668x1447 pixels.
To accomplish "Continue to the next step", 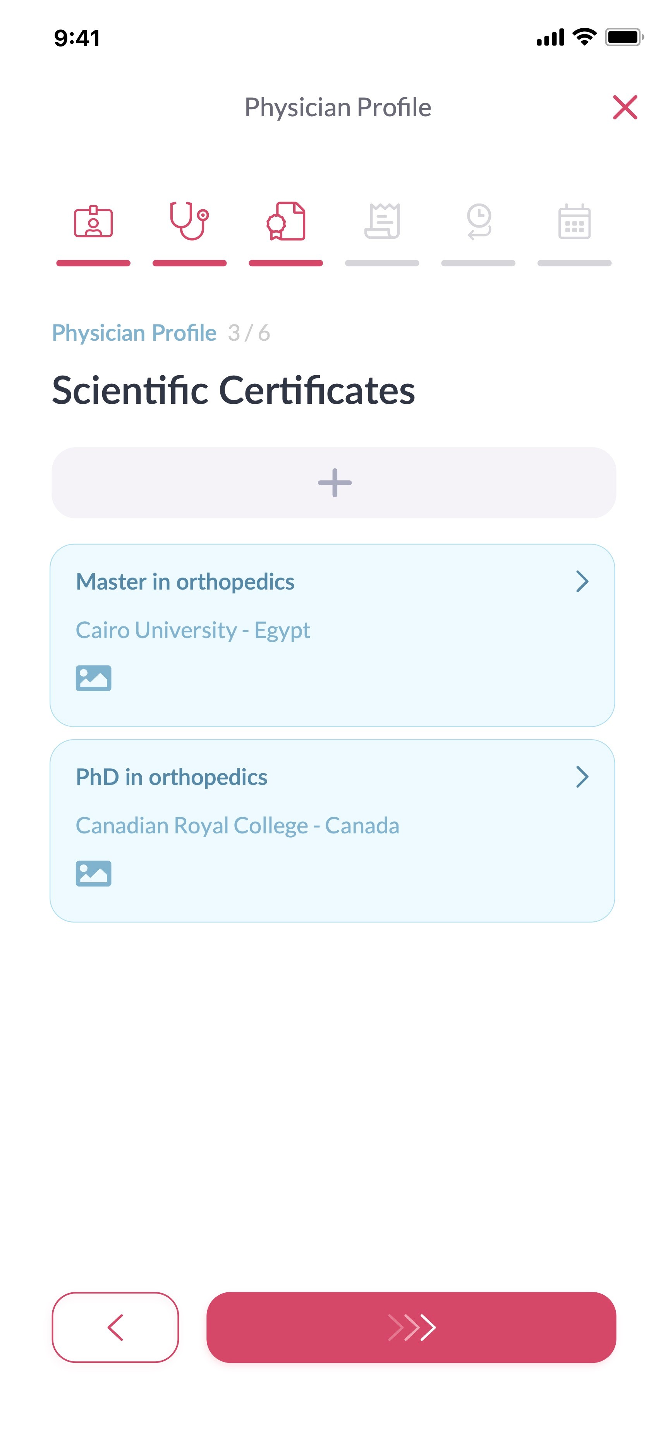I will coord(411,1327).
